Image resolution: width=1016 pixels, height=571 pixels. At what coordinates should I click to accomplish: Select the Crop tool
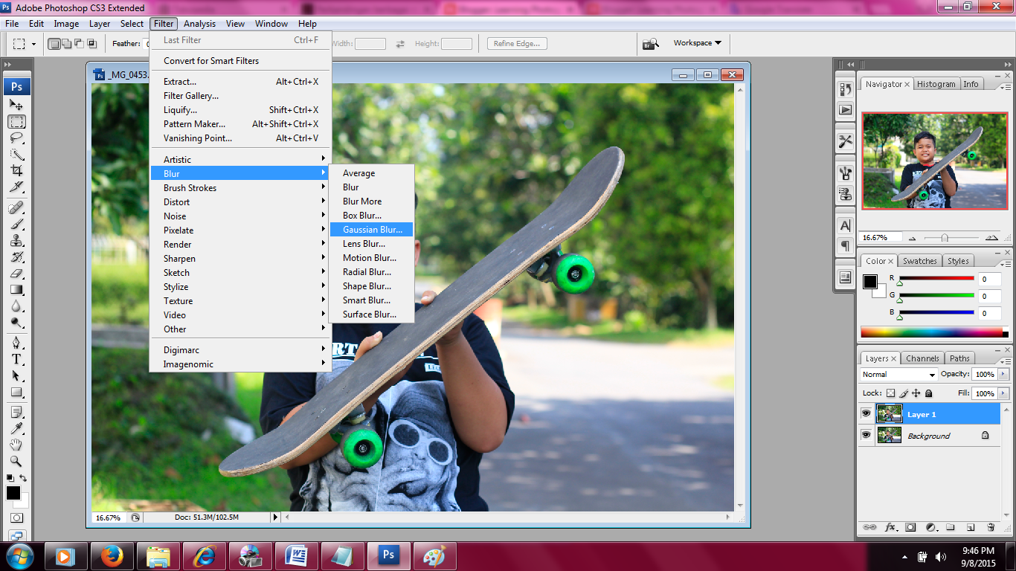click(x=16, y=170)
